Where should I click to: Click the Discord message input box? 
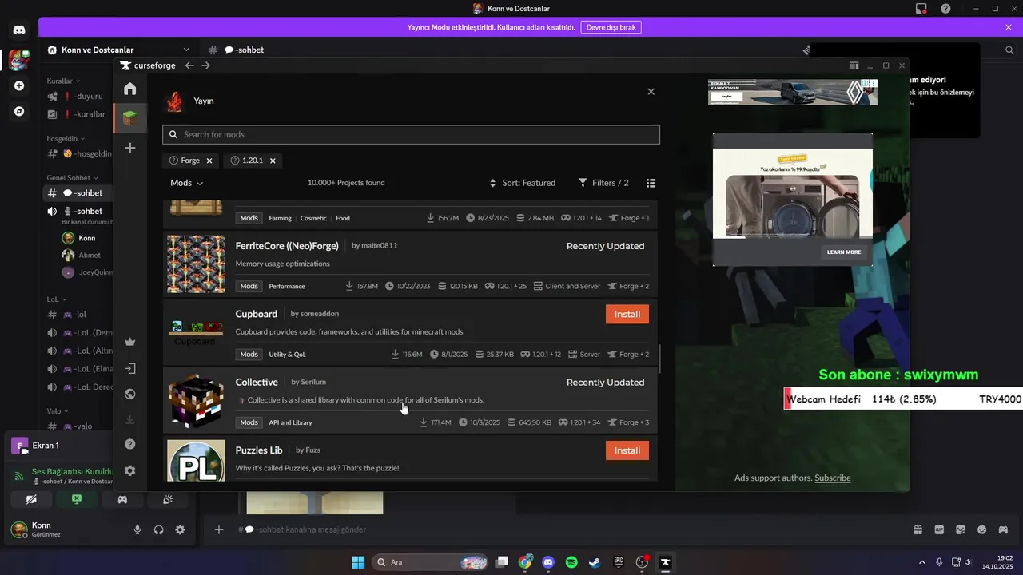pyautogui.click(x=559, y=529)
